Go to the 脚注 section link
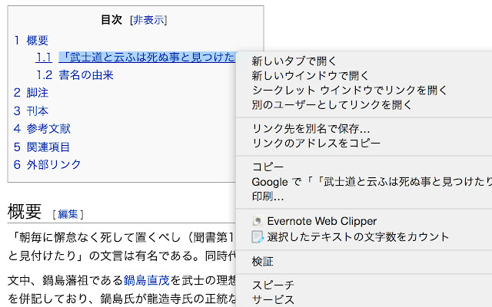 pos(36,93)
